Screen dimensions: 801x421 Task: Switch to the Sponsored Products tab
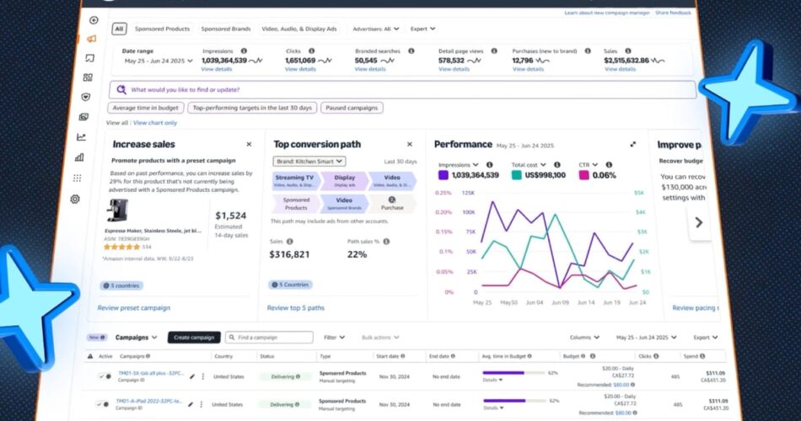pyautogui.click(x=162, y=29)
